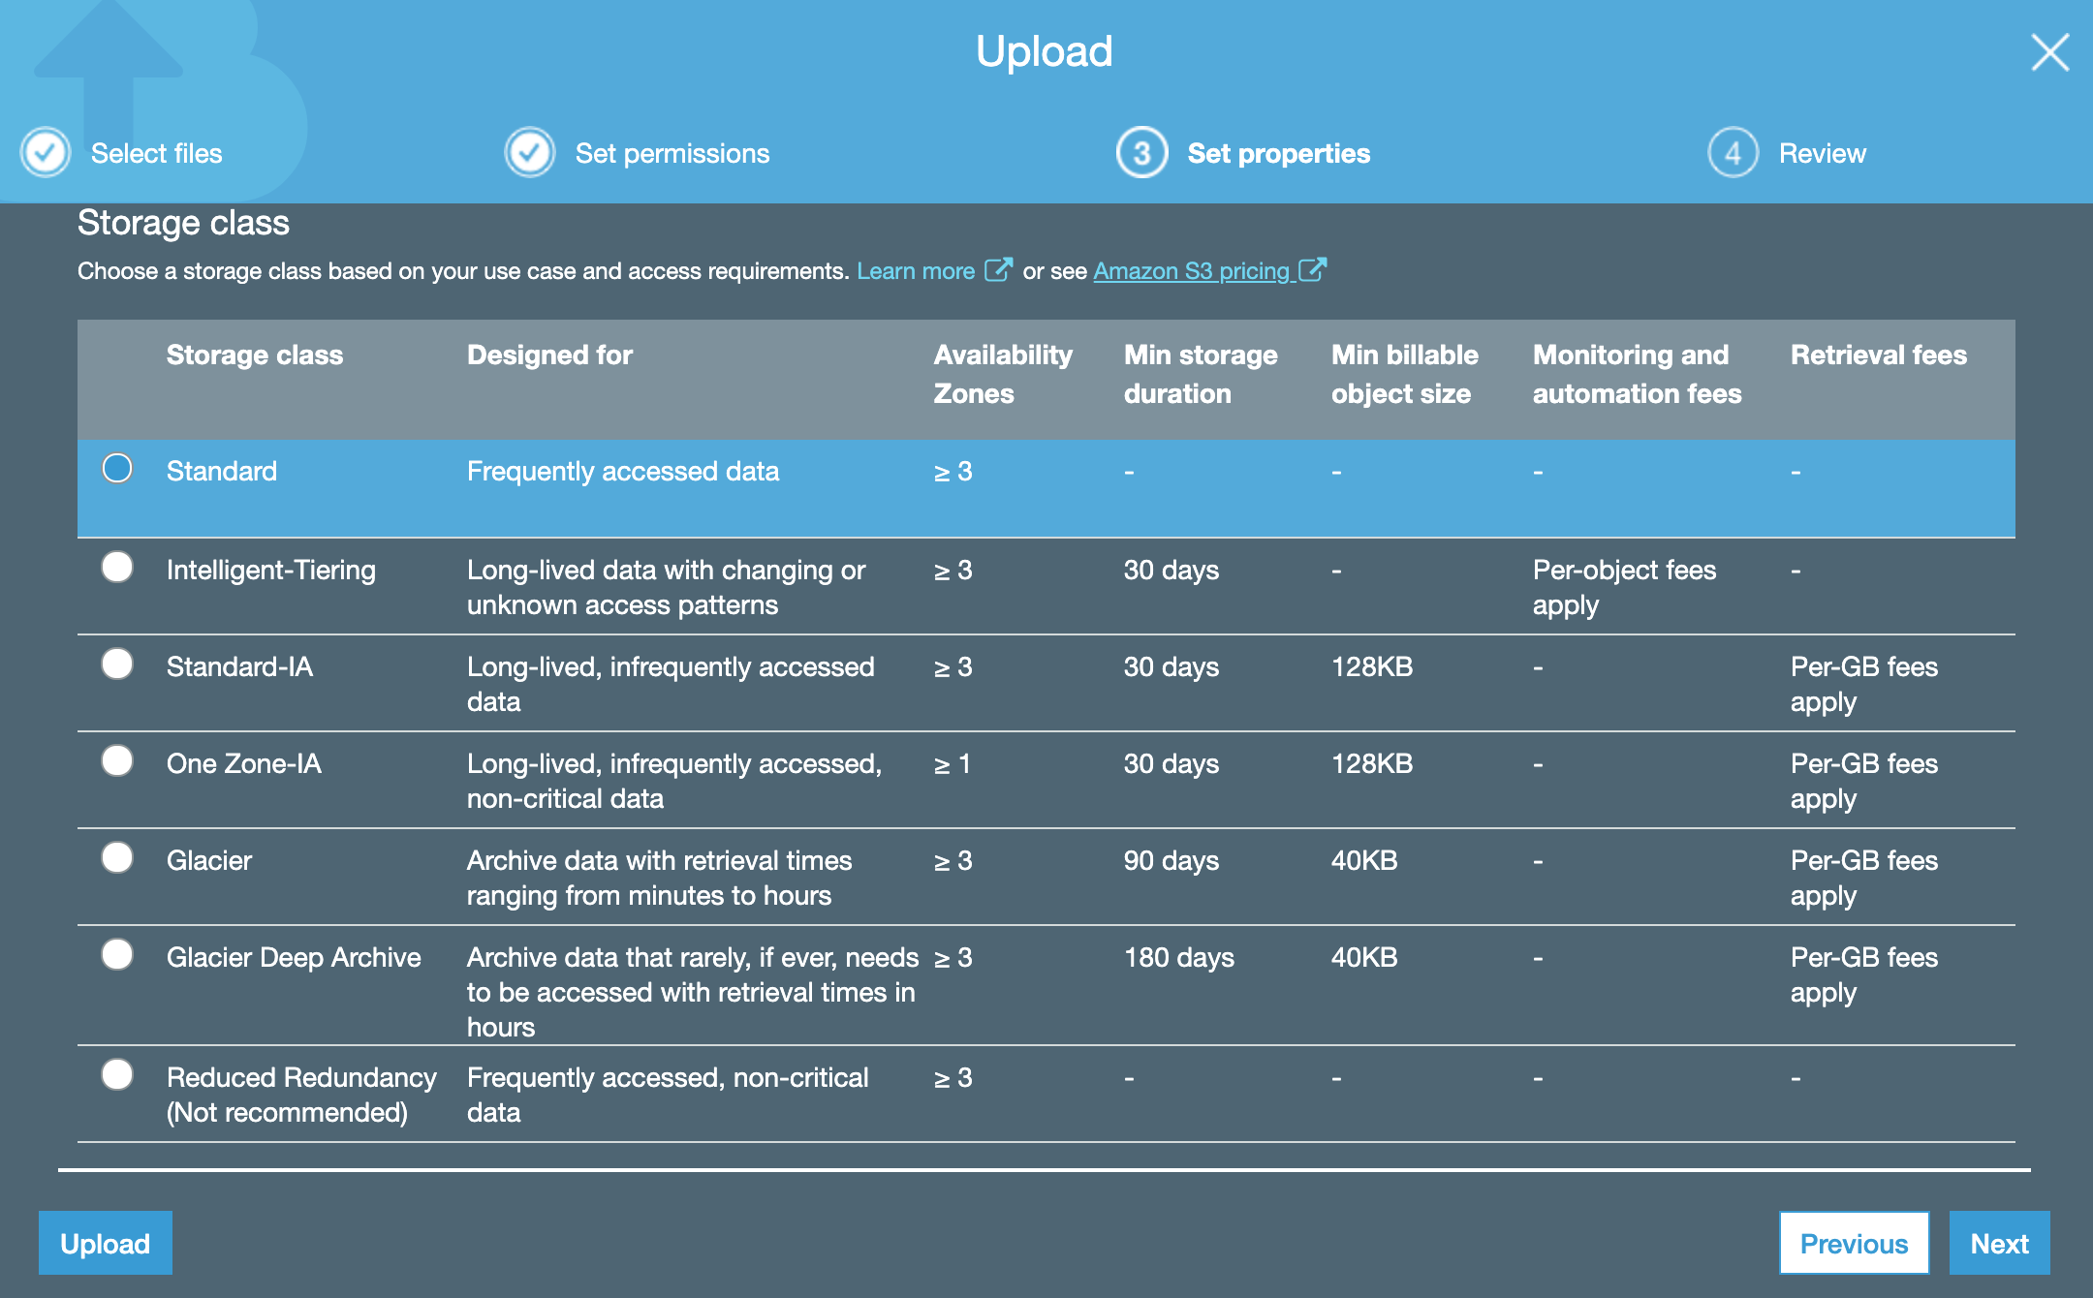Click external link icon after Learn more
The height and width of the screenshot is (1298, 2093).
pos(998,269)
